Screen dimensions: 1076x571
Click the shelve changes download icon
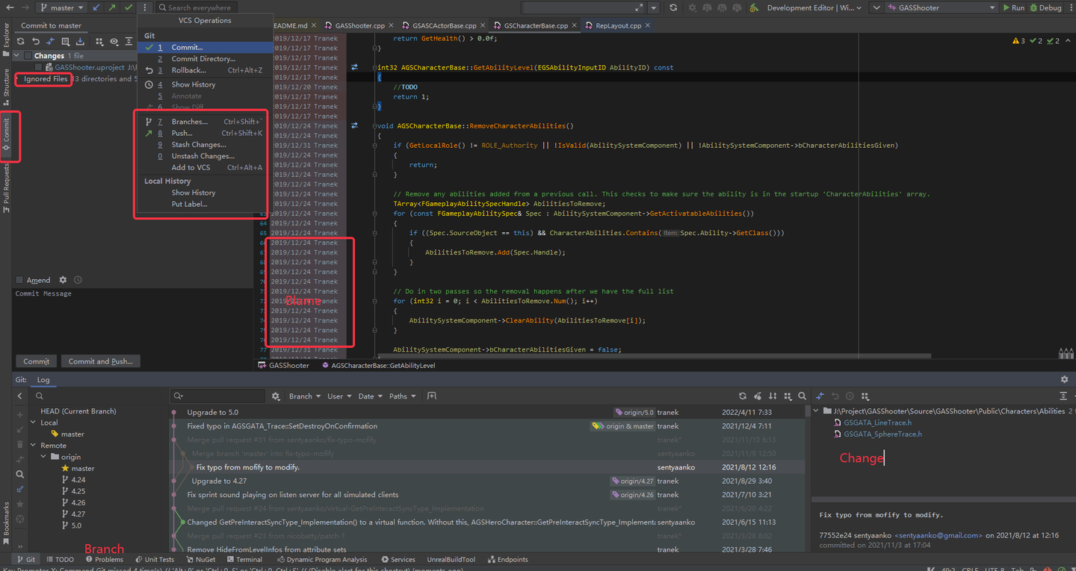(x=81, y=42)
